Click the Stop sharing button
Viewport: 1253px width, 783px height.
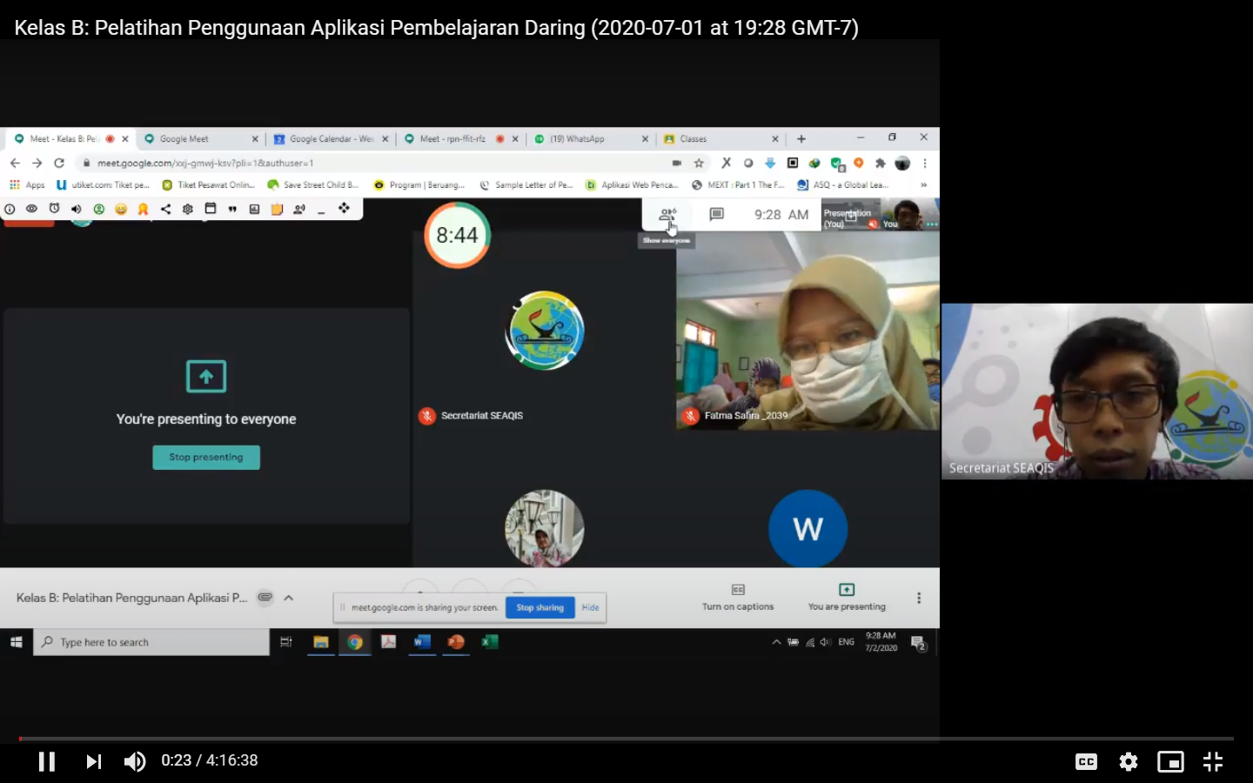pyautogui.click(x=539, y=607)
